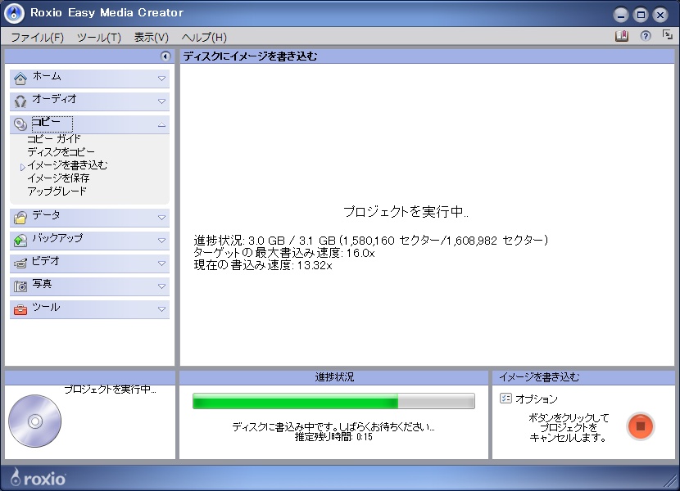
Task: Click the roxio logo in bottom bar
Action: [39, 478]
